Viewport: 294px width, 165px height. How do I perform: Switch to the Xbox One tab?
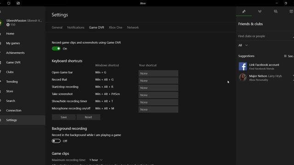[115, 27]
